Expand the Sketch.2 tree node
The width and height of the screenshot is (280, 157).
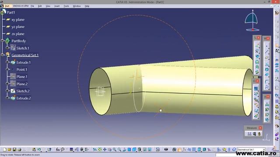click(x=7, y=91)
